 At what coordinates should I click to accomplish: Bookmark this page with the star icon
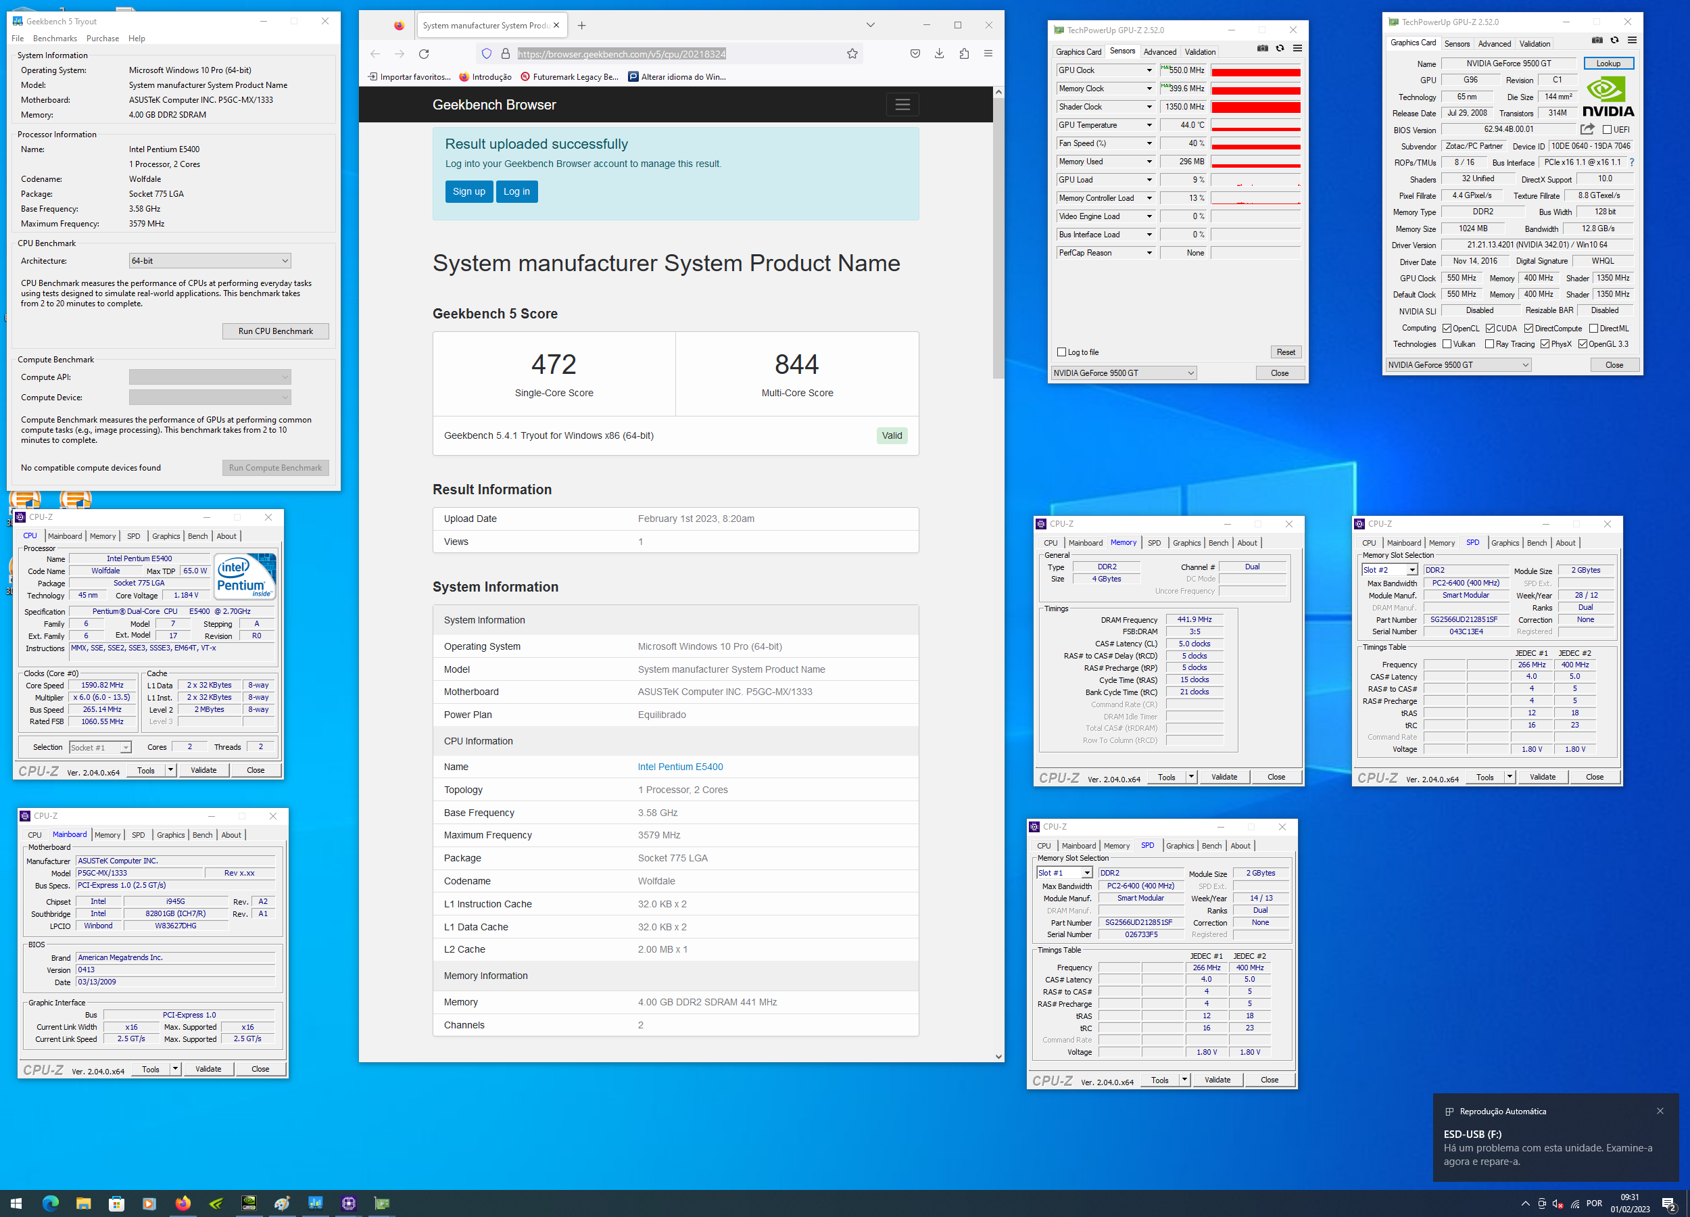[x=852, y=53]
